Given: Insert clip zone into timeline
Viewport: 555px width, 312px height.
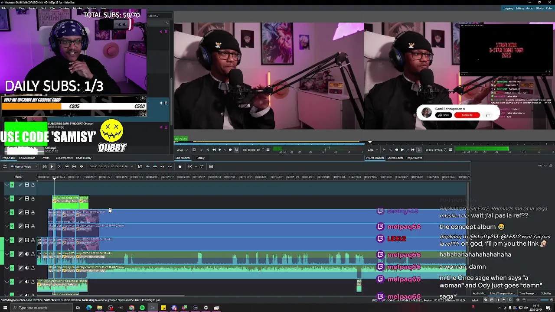Looking at the screenshot, I should coord(147,166).
